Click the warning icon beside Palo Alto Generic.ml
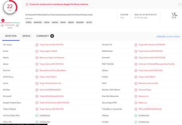The width and height of the screenshot is (182, 125). click(x=136, y=96)
